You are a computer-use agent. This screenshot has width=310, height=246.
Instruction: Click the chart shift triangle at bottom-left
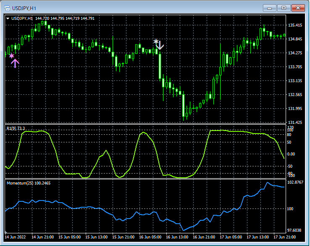(x=6, y=232)
